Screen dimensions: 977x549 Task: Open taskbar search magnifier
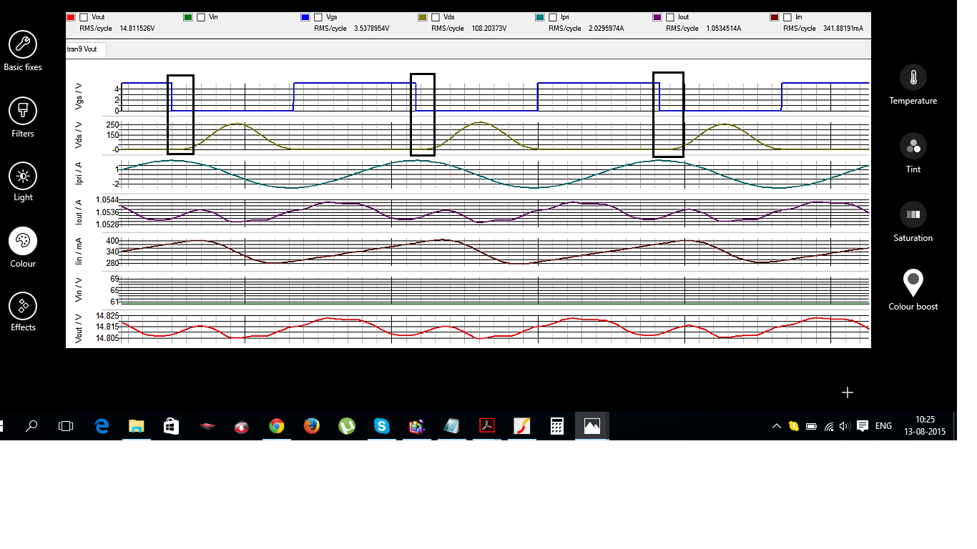coord(31,426)
